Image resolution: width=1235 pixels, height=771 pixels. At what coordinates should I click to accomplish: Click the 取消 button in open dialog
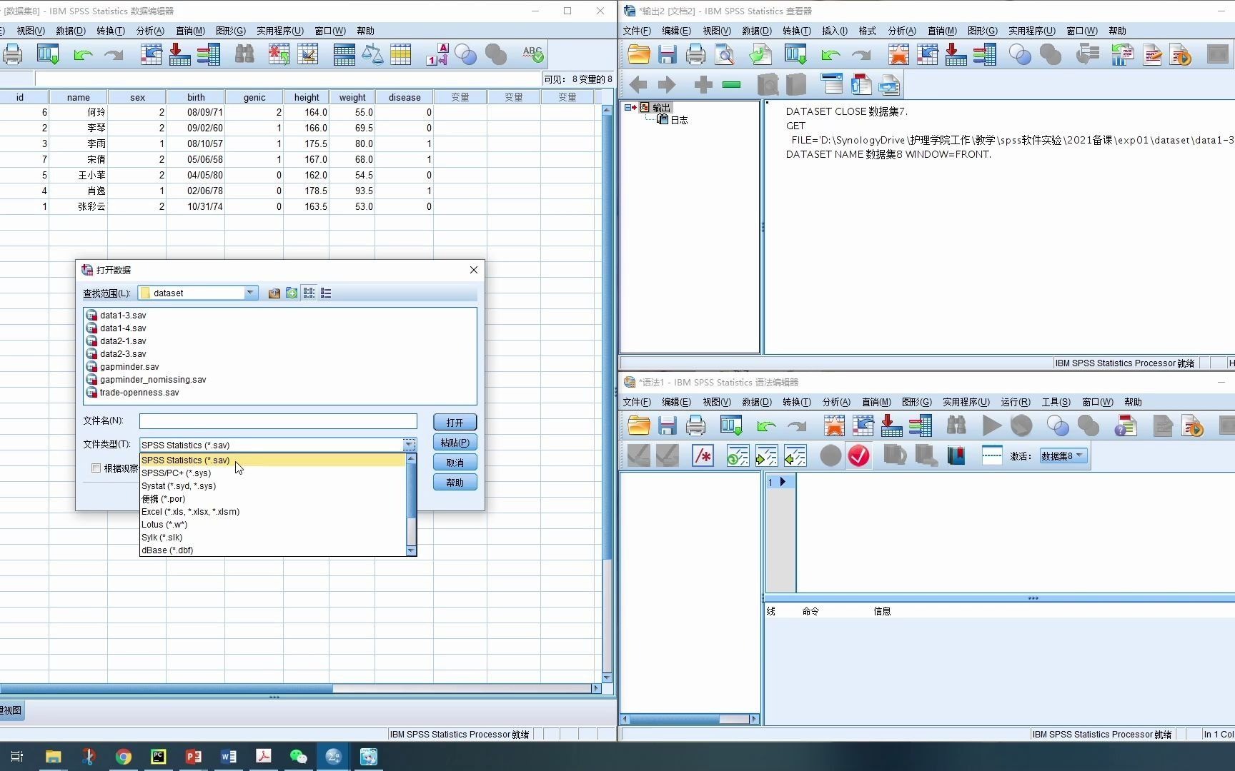coord(455,463)
